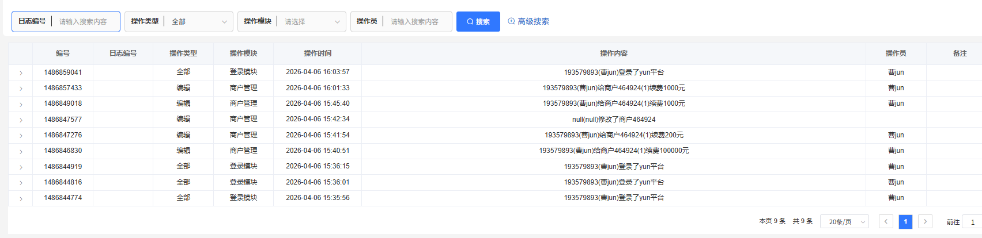
Task: Expand row 1486849018
Action: 21,104
